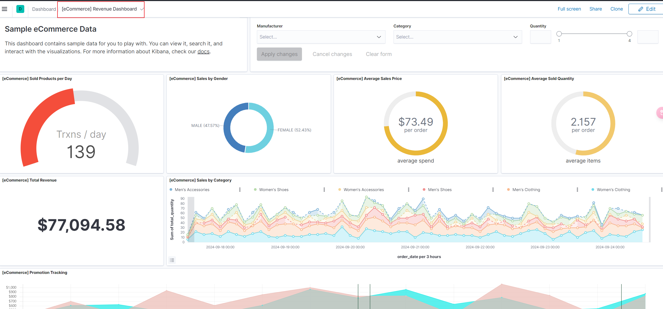Toggle Women's Shoes series in legend
This screenshot has height=309, width=663.
pos(273,190)
